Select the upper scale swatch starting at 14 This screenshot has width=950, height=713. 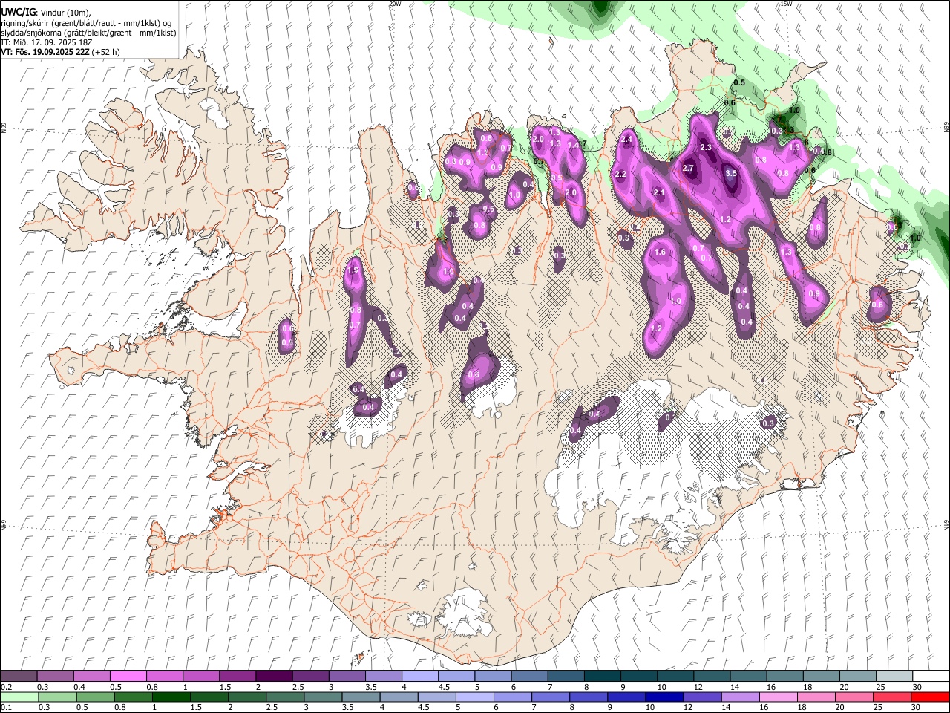(748, 677)
